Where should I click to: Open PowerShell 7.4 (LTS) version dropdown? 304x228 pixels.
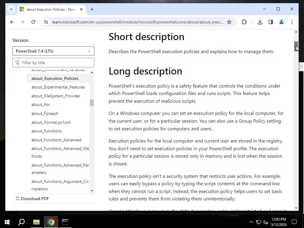coord(53,51)
